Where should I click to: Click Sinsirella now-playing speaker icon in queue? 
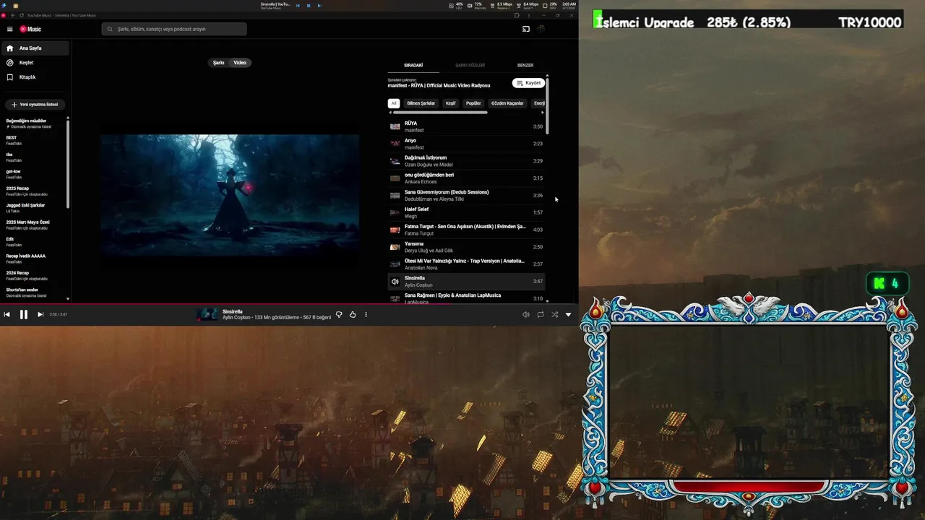pos(395,282)
